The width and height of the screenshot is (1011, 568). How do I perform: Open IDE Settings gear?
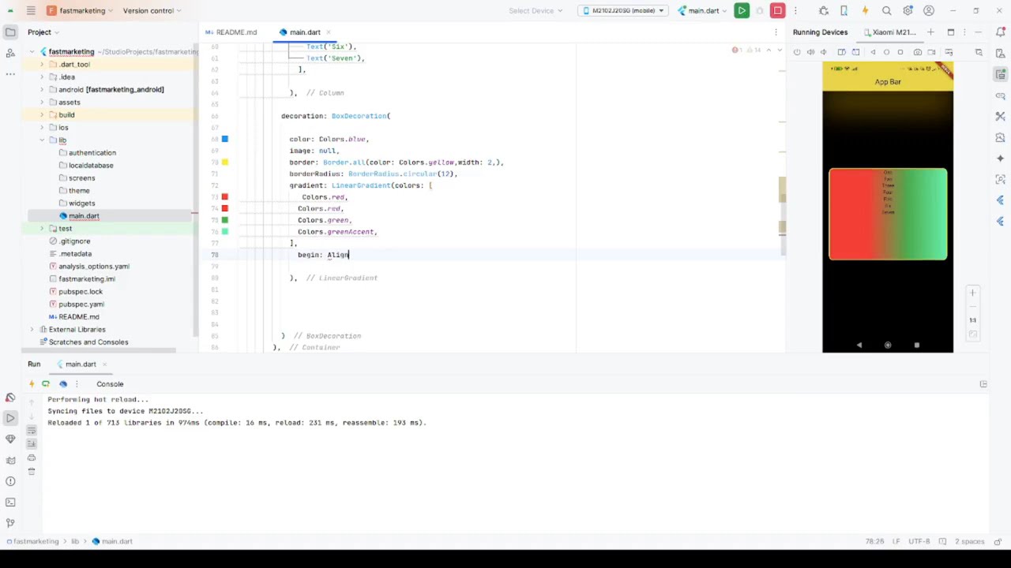click(908, 10)
